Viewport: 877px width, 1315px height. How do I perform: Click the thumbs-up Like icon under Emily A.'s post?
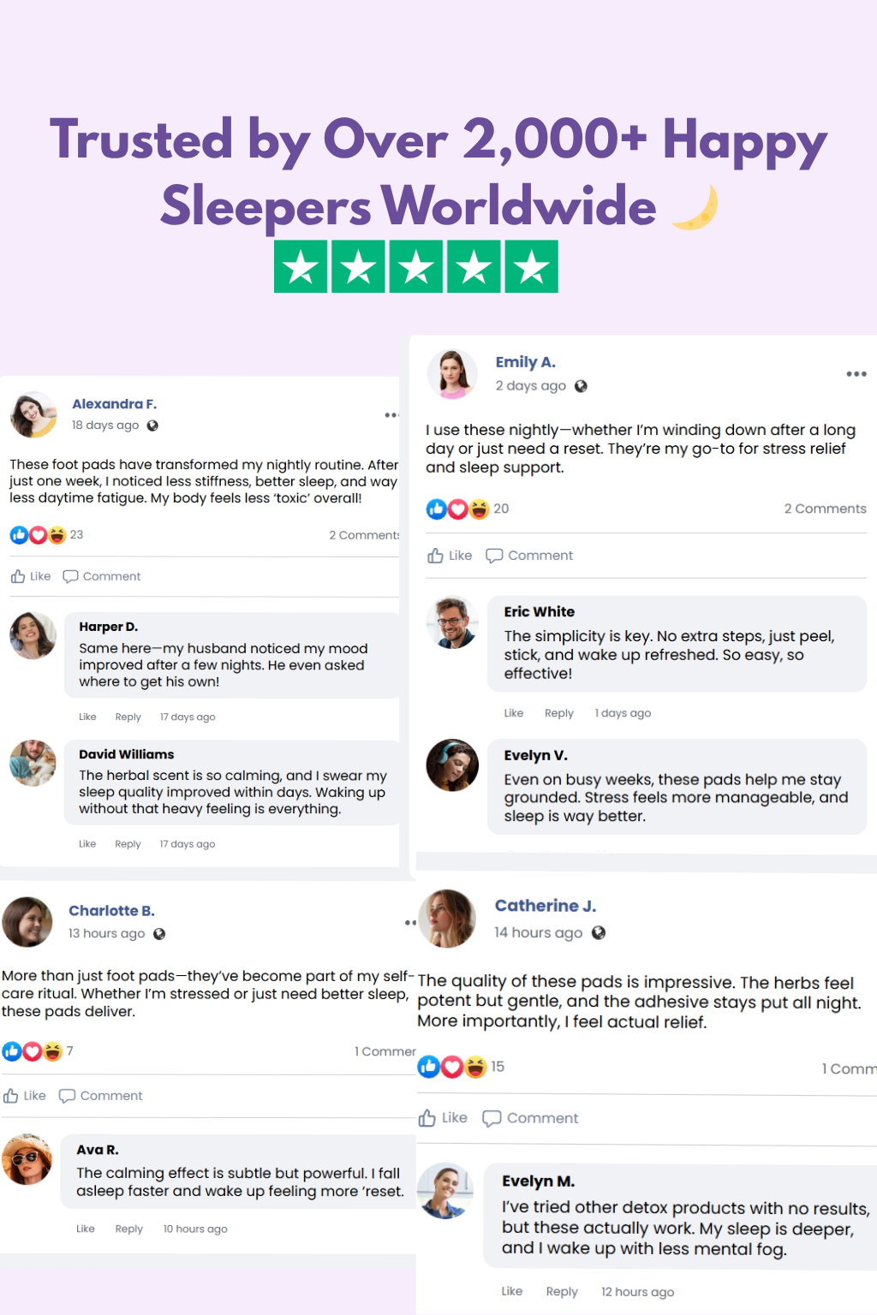(436, 556)
